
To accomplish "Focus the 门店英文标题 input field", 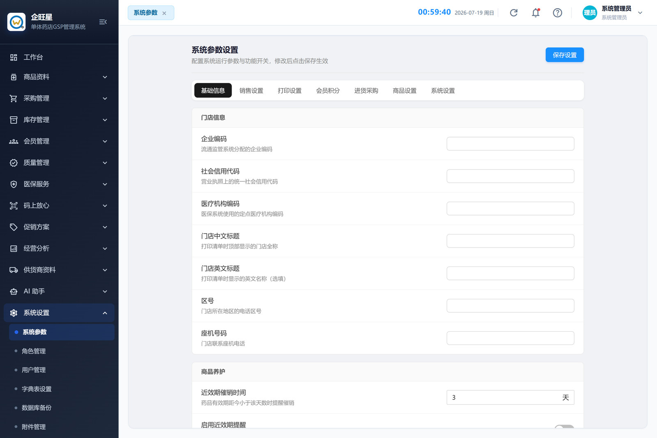I will tap(510, 273).
